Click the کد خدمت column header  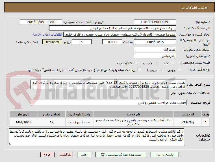coord(188,114)
